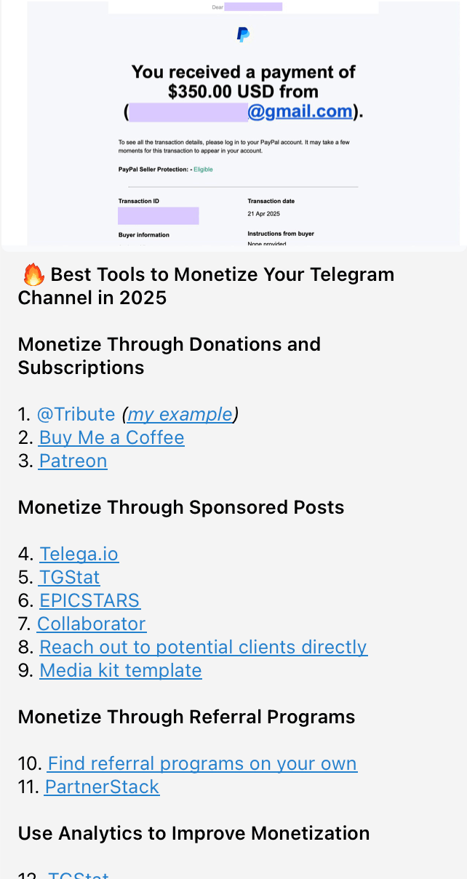Open the TGStat sponsored posts link
Screen dimensions: 467x879
coord(69,578)
